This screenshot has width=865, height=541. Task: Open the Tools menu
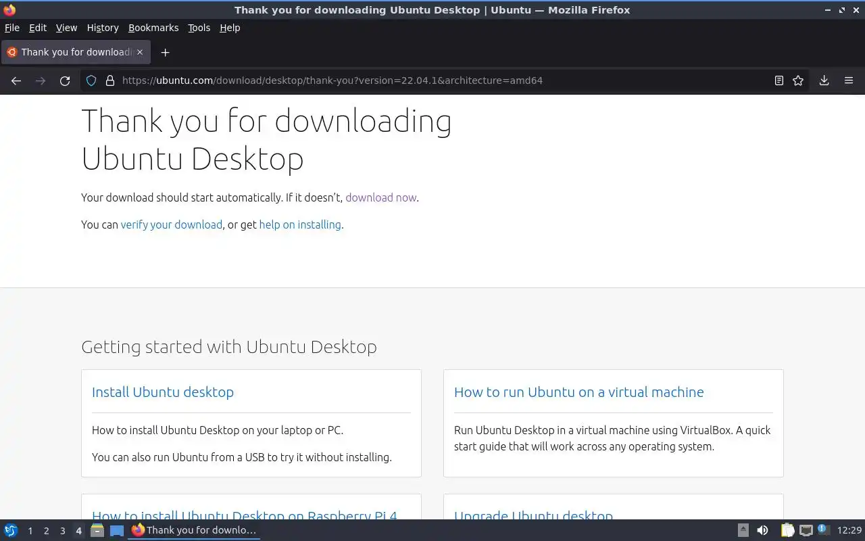pyautogui.click(x=199, y=28)
